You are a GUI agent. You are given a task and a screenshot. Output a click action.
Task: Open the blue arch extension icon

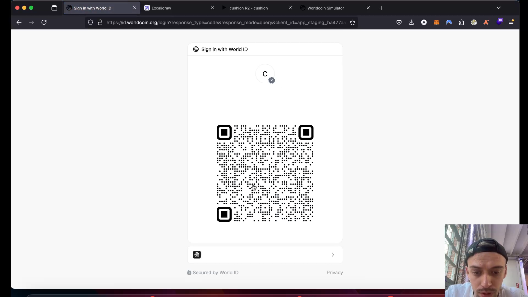[x=449, y=22]
